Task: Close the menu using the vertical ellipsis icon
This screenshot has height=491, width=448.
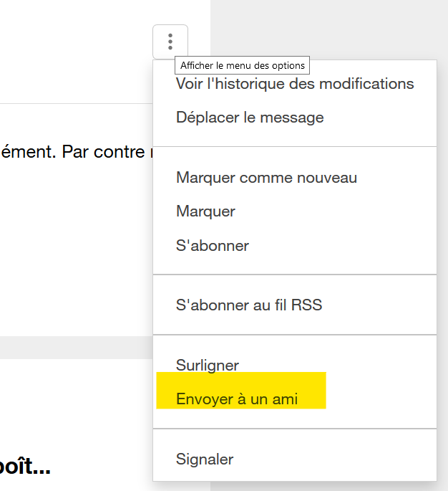Action: pos(170,42)
